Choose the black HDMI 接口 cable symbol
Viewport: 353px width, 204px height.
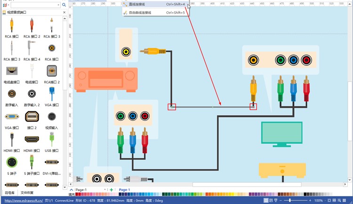(12, 140)
